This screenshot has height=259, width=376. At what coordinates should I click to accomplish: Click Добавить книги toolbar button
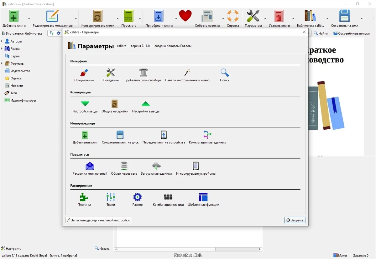14,18
